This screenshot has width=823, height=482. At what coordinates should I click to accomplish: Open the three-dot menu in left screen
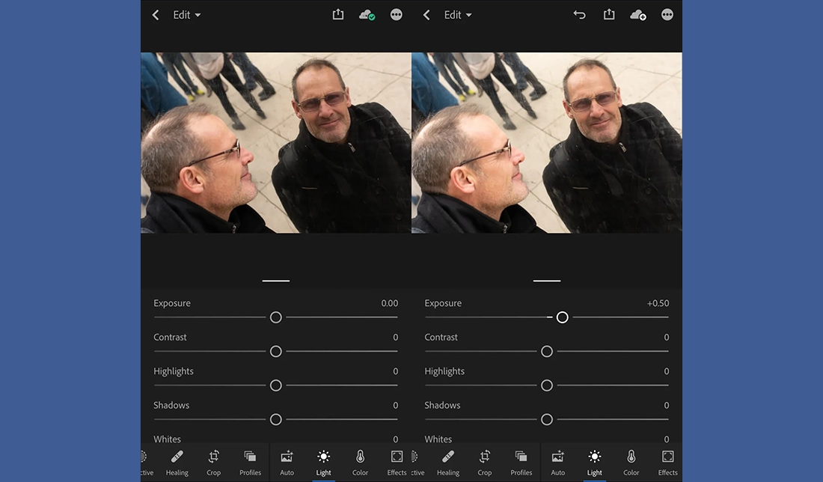[397, 15]
